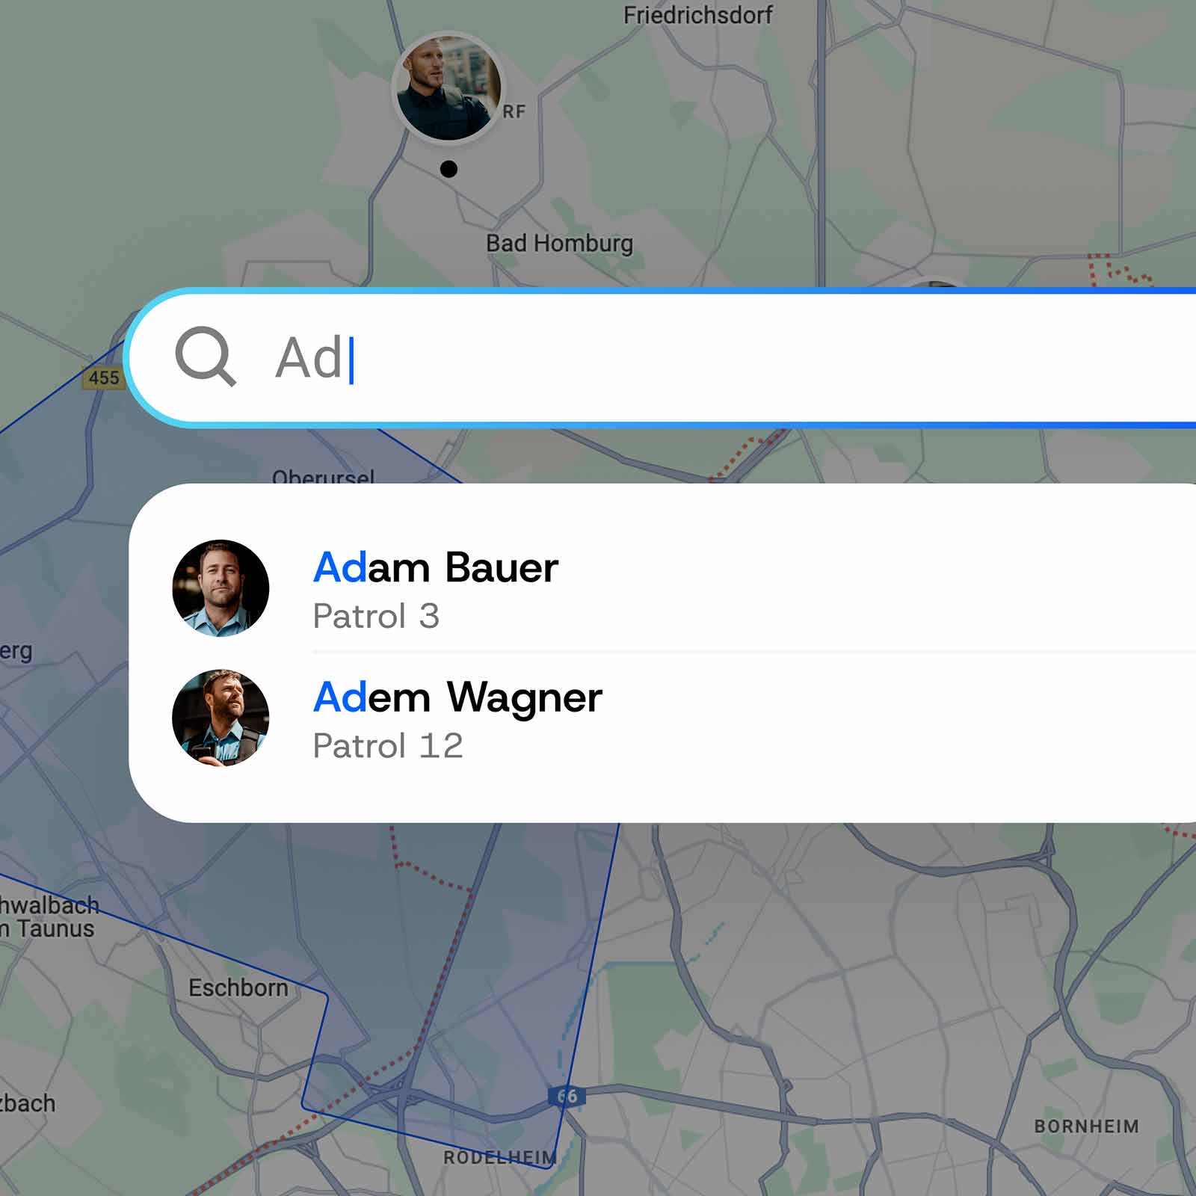
Task: Select the partially hidden avatar marker behind search bar
Action: coord(934,283)
